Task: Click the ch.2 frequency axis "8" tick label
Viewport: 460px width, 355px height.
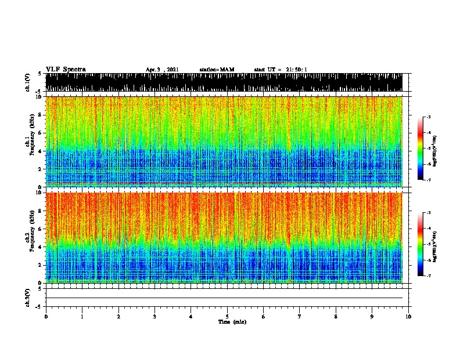Action: click(40, 211)
